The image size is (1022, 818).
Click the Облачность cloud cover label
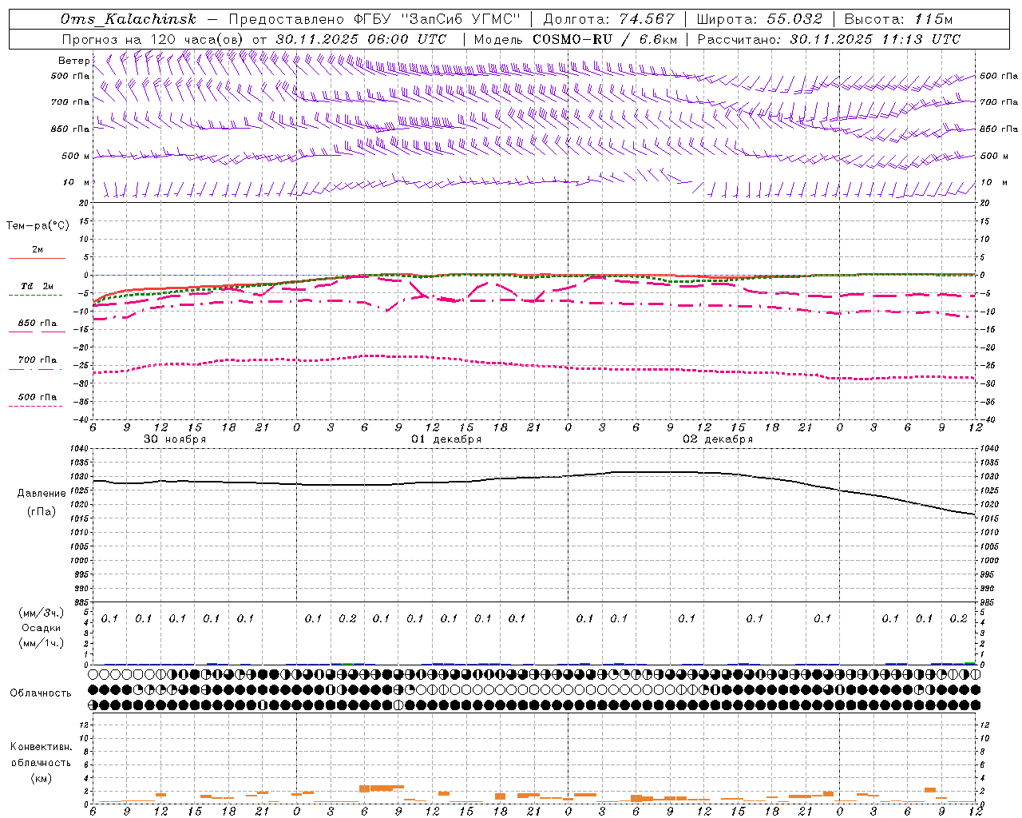(41, 693)
